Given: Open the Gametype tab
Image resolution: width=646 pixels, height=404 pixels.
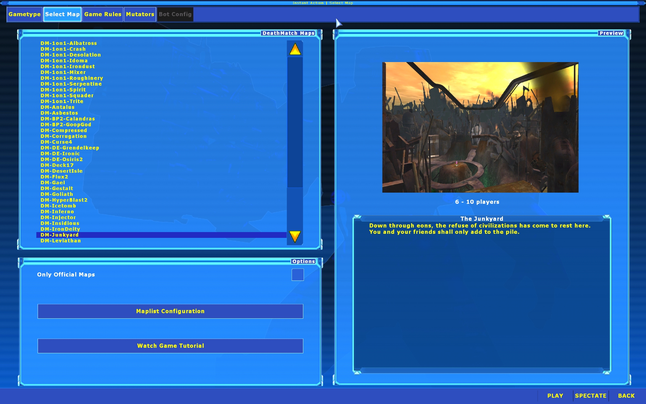Looking at the screenshot, I should click(25, 14).
